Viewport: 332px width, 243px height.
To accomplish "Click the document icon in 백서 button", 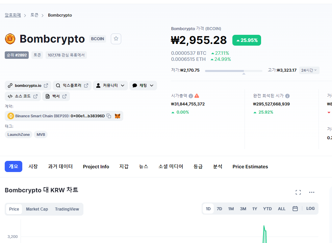I will coord(48,96).
